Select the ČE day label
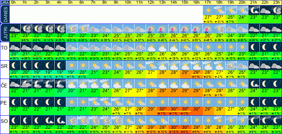Screen dimensions: 282x134 pos(4,86)
